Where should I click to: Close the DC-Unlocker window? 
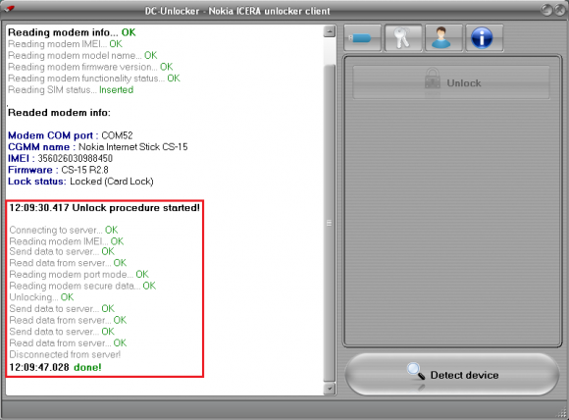coord(560,10)
